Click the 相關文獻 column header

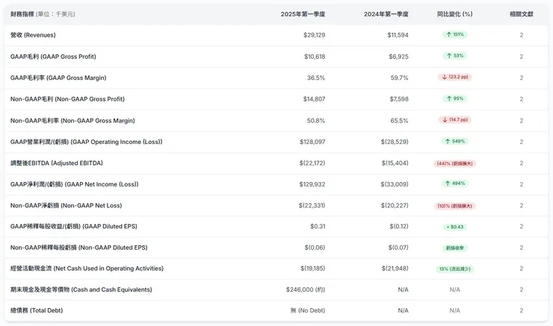coord(522,14)
